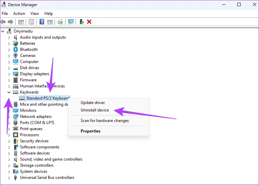Click the Onyimadu root computer icon

point(9,31)
